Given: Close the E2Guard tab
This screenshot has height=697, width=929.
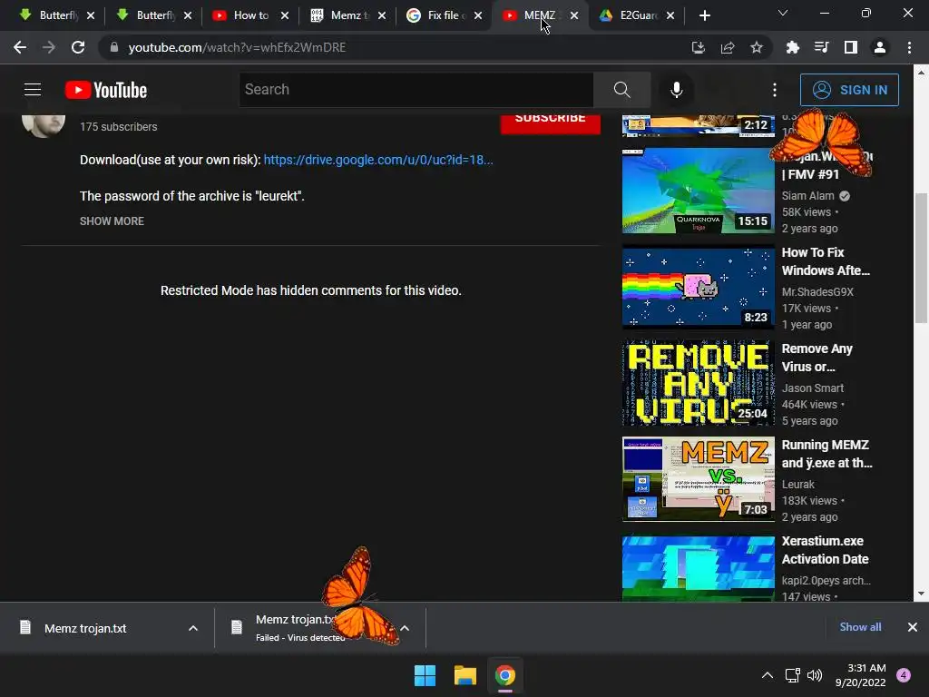Looking at the screenshot, I should [670, 15].
